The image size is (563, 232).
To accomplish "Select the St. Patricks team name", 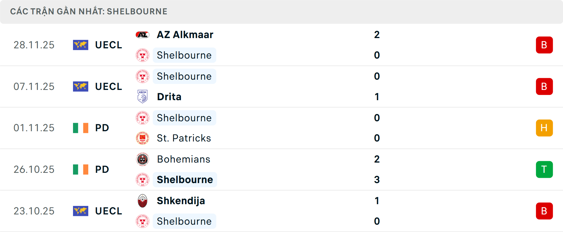I will [x=184, y=138].
